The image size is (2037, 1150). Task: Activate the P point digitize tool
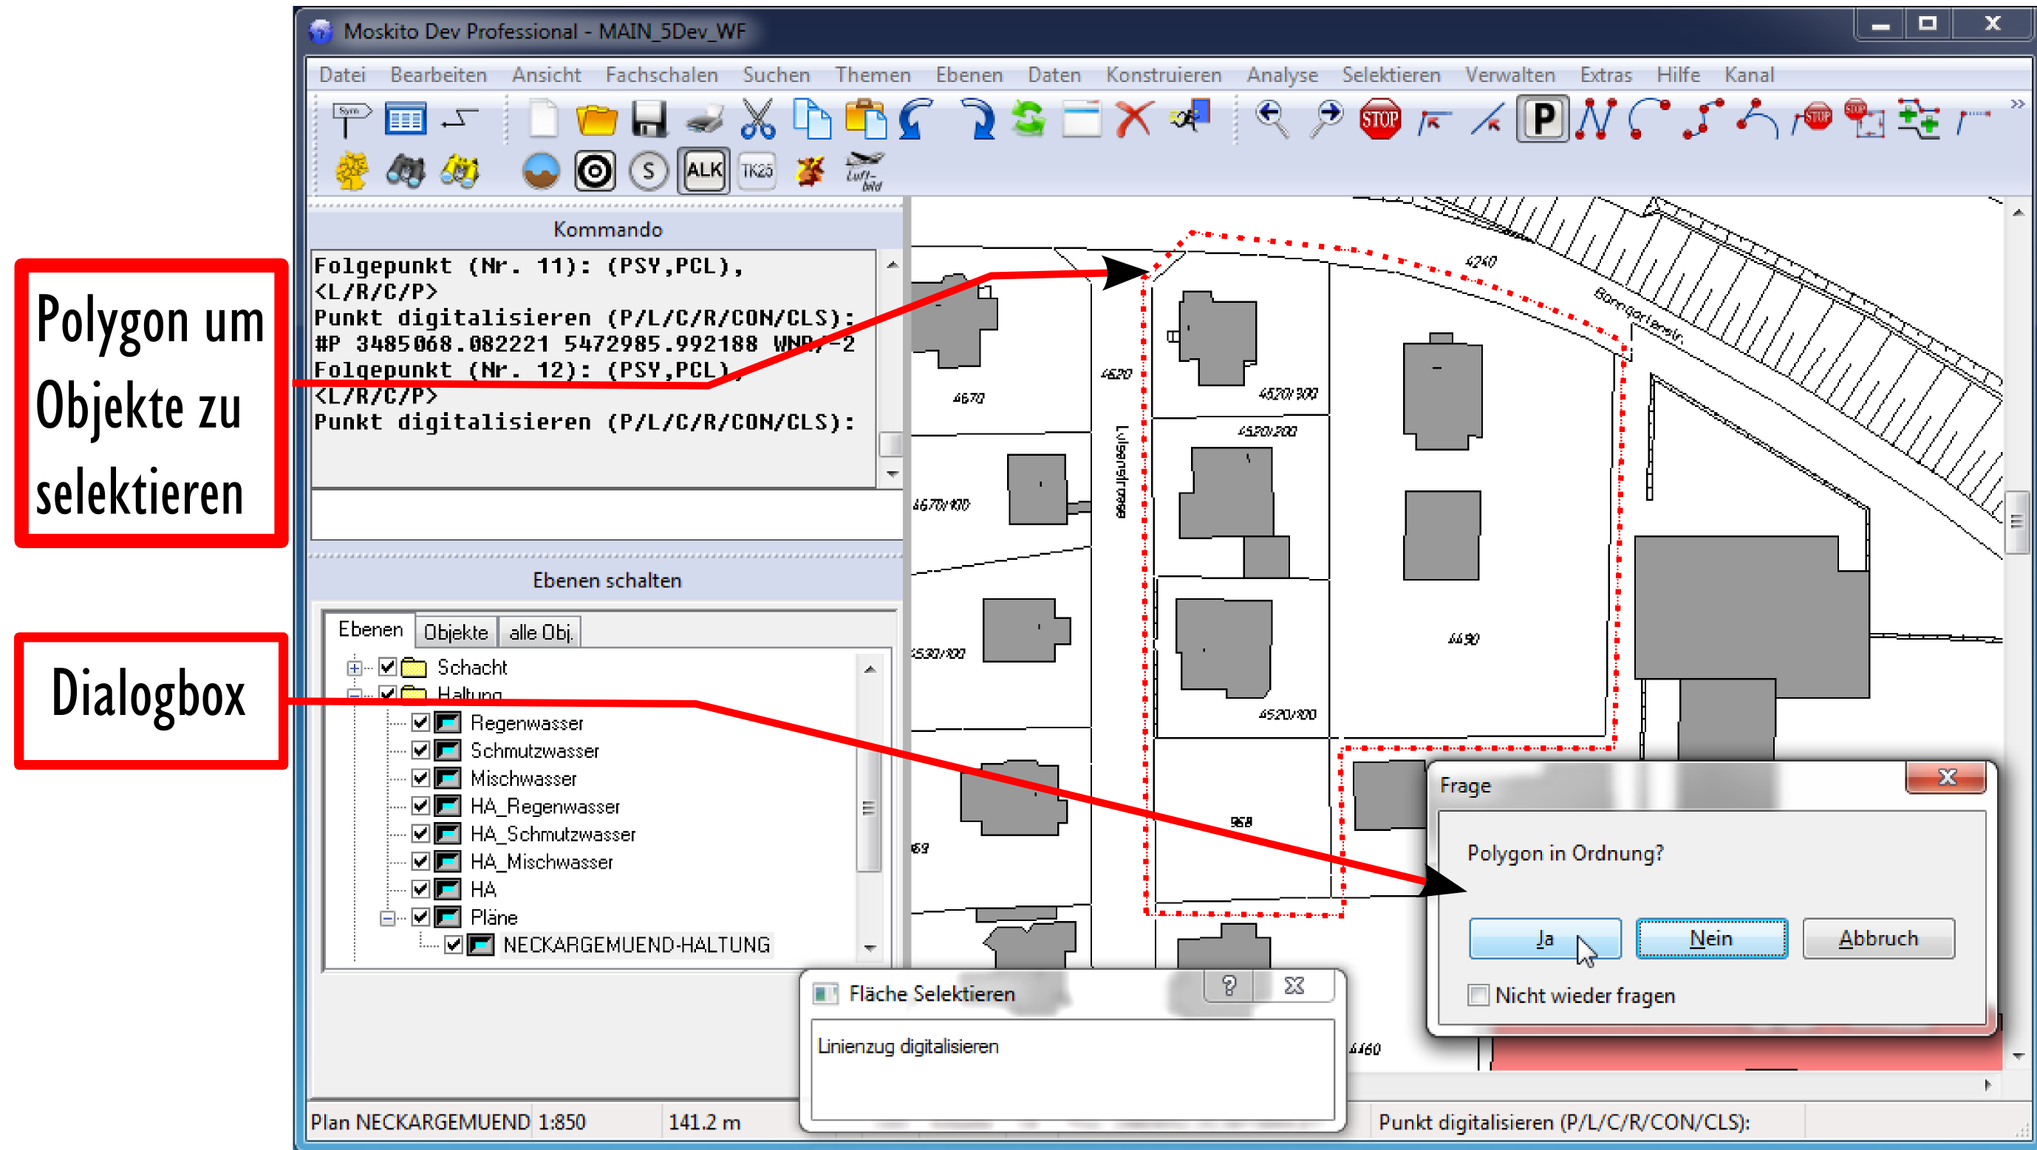click(1542, 120)
